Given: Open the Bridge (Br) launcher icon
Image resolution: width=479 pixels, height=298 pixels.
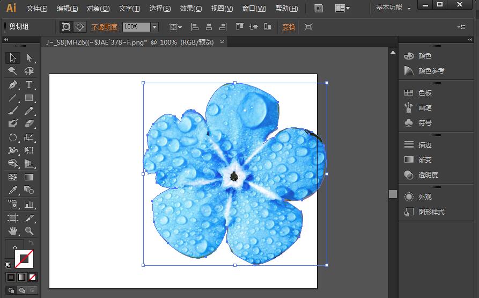Looking at the screenshot, I should coord(319,9).
